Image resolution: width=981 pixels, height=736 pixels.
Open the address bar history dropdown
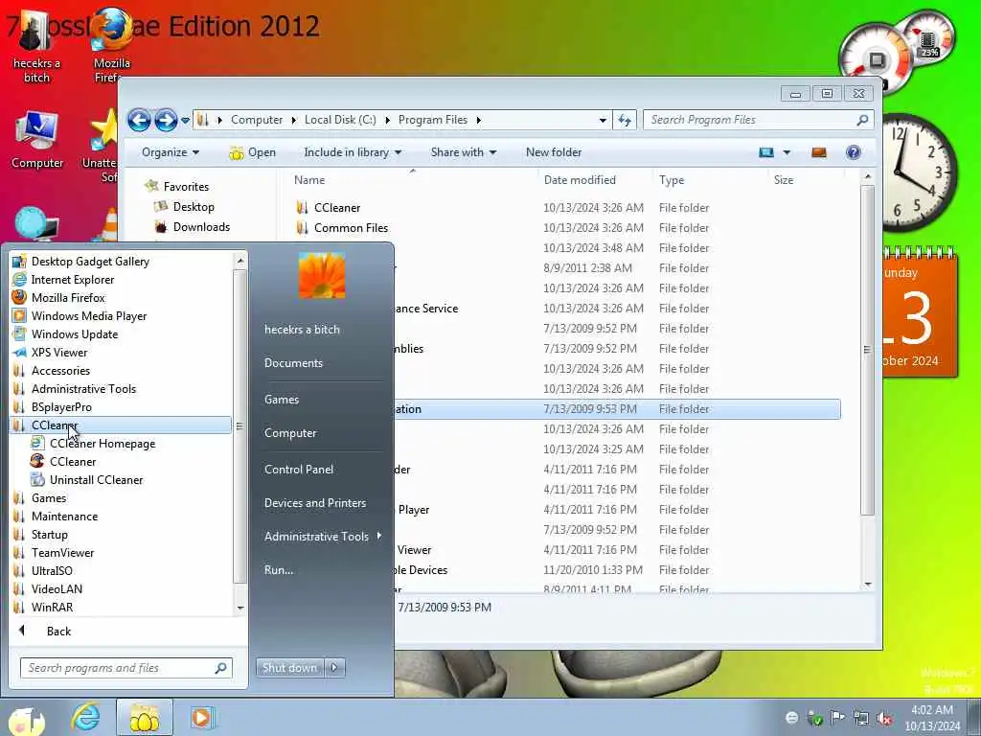603,120
